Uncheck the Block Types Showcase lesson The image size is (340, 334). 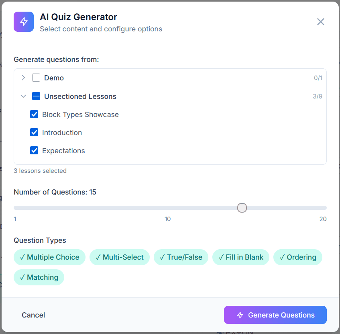pos(34,114)
